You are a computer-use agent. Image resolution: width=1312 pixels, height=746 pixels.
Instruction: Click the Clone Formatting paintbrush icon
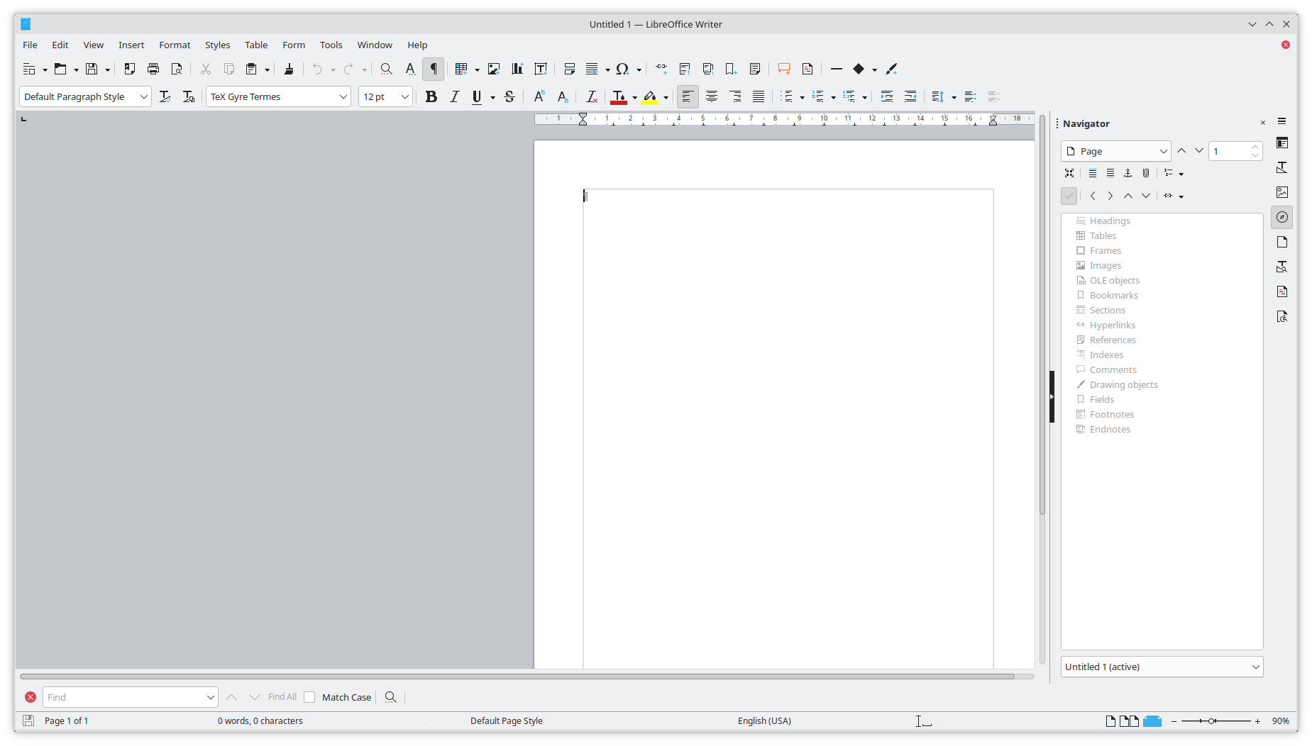[x=289, y=69]
